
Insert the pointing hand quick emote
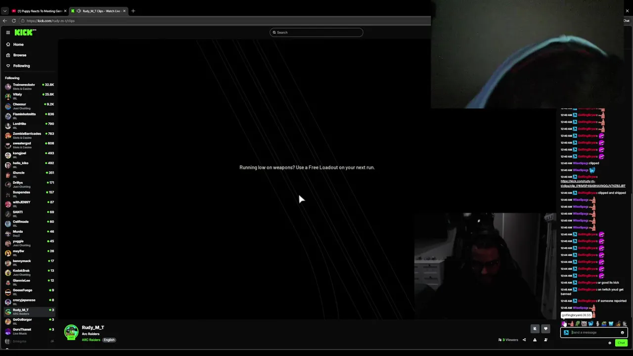point(570,324)
